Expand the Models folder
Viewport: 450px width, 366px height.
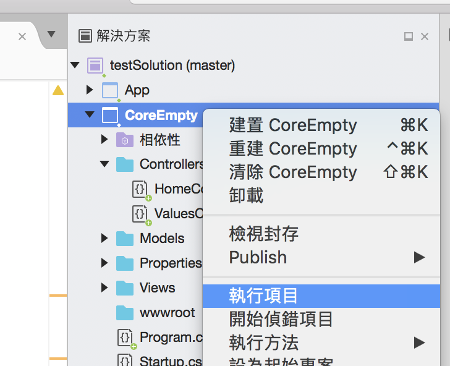click(104, 238)
